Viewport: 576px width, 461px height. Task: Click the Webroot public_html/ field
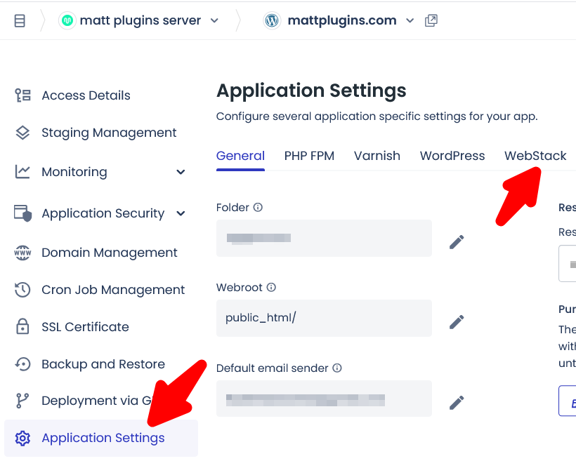pyautogui.click(x=324, y=318)
